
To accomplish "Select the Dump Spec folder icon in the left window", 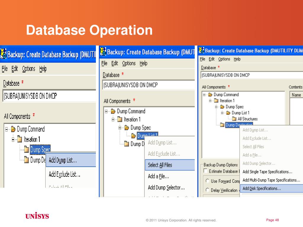I will point(26,149).
